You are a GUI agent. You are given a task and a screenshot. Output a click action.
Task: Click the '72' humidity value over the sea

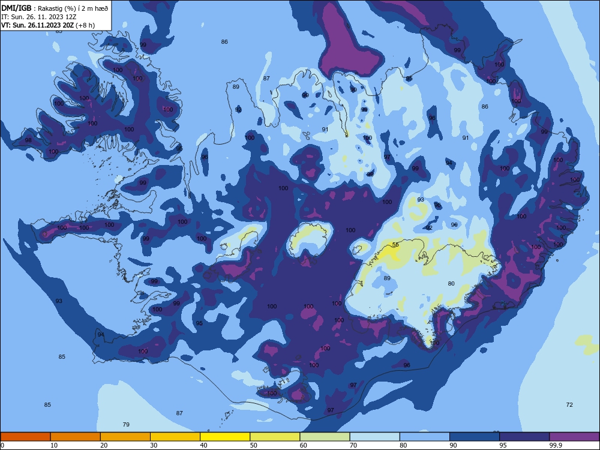(569, 404)
